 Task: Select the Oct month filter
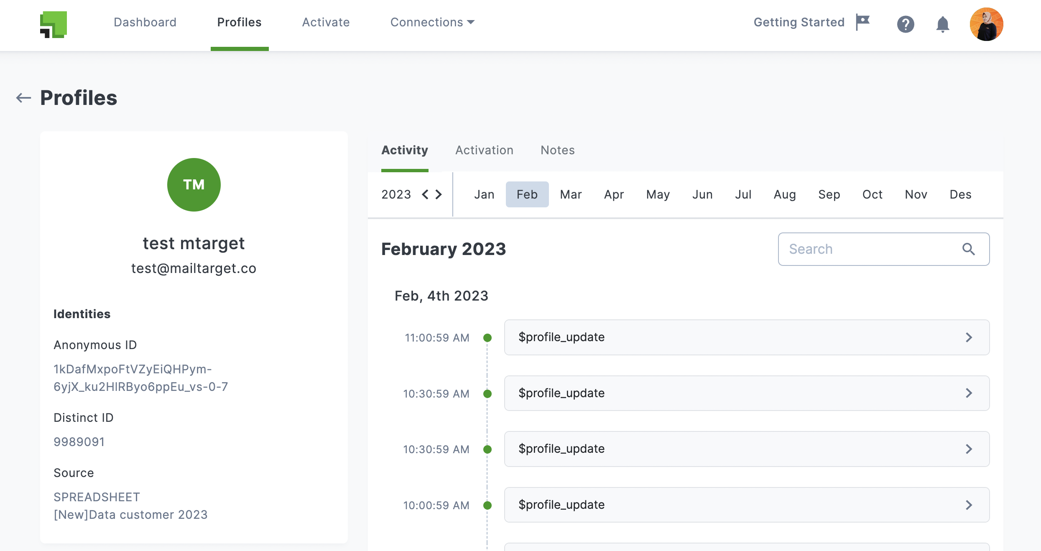tap(872, 194)
